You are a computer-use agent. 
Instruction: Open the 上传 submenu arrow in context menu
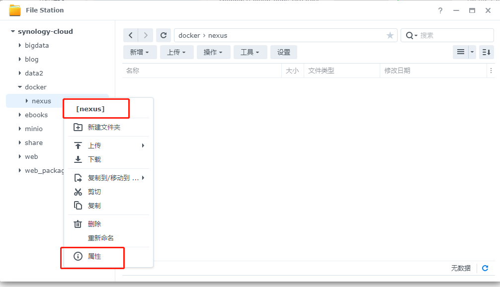(x=144, y=145)
